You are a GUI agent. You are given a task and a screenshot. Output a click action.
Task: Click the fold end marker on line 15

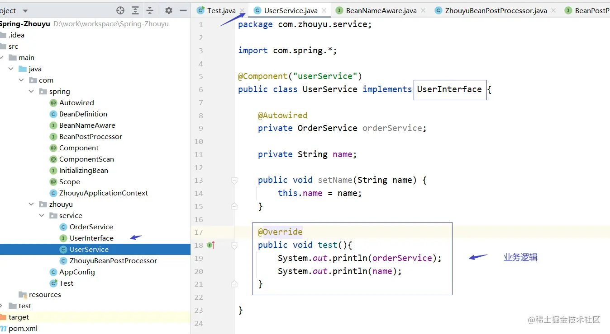pyautogui.click(x=234, y=206)
